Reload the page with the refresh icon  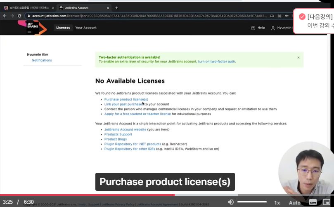pyautogui.click(x=19, y=16)
